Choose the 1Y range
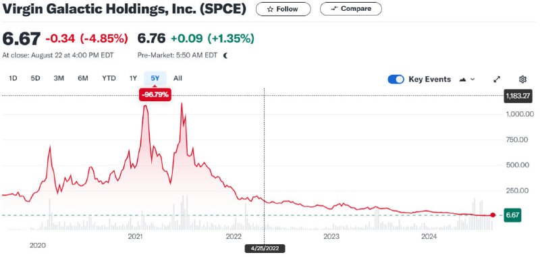Image resolution: width=540 pixels, height=257 pixels. pos(133,78)
